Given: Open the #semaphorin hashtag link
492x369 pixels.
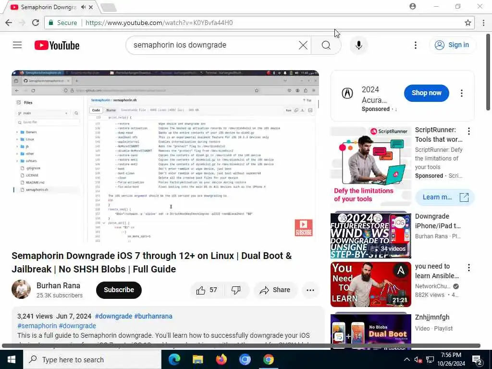Looking at the screenshot, I should [37, 326].
